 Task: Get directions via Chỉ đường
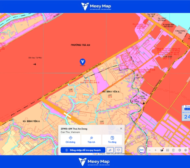[x=70, y=140]
